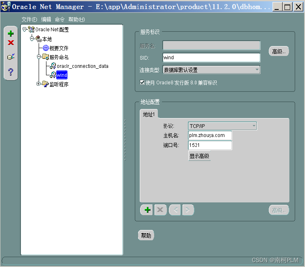Screen dimensions: 305x267
Task: Click the 端口号 field with 1521
Action: 210,145
